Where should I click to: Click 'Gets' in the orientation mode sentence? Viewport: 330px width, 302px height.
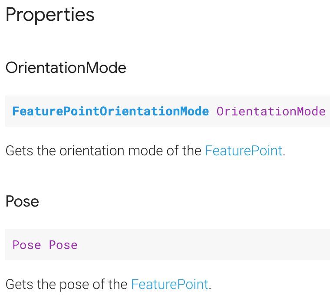(20, 151)
